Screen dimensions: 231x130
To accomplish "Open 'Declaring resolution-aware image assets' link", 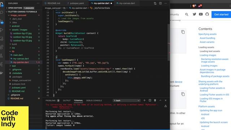I will (215, 60).
